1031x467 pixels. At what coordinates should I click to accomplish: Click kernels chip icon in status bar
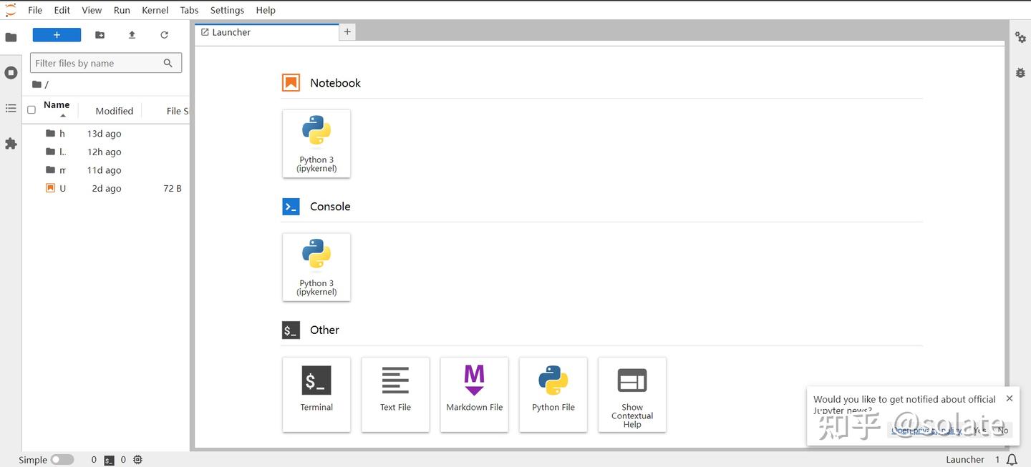137,460
